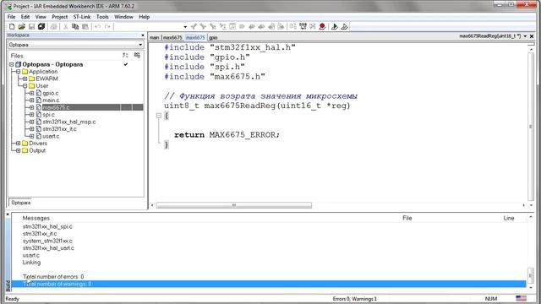Copy selection using toolbar icon
541x304 pixels.
point(75,26)
